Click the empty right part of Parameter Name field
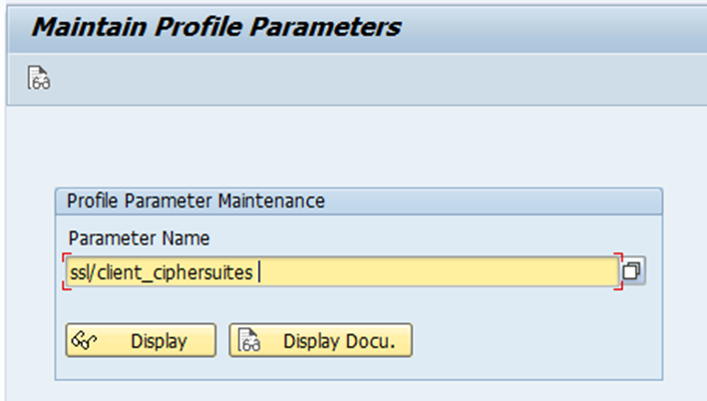This screenshot has height=401, width=707. [479, 271]
